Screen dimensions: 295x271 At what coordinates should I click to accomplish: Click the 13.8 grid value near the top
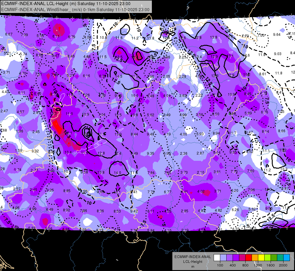click(214, 37)
